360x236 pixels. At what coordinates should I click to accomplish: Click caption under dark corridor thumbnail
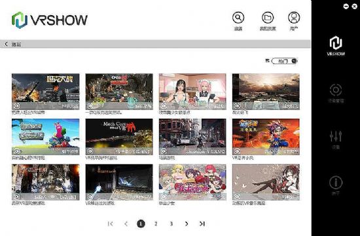coord(100,203)
